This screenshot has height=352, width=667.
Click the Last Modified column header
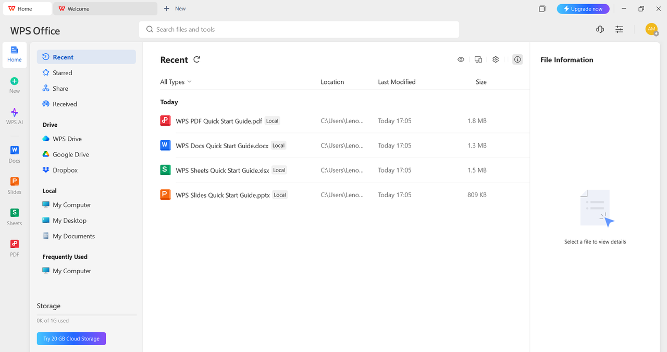coord(397,82)
